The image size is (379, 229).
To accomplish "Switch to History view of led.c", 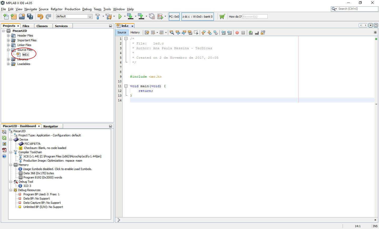I will tap(135, 32).
